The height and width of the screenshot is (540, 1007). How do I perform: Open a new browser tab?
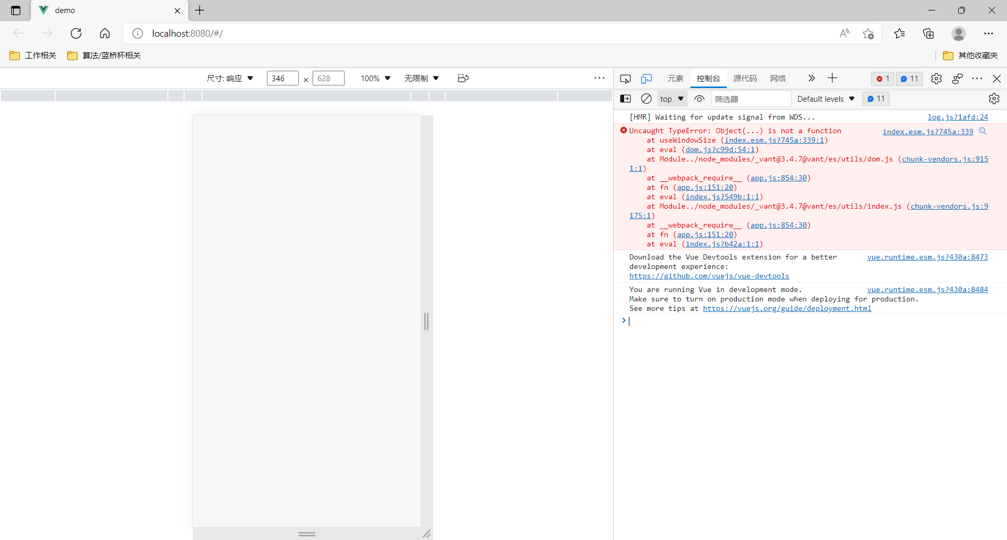click(x=200, y=10)
